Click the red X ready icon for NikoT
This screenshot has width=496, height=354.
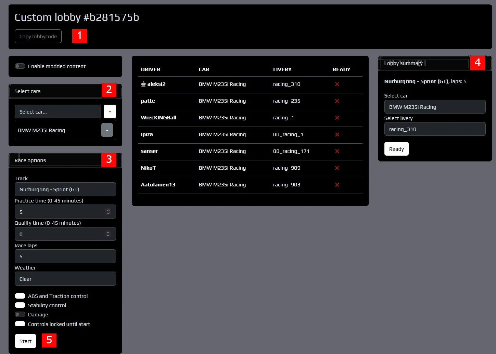(337, 168)
